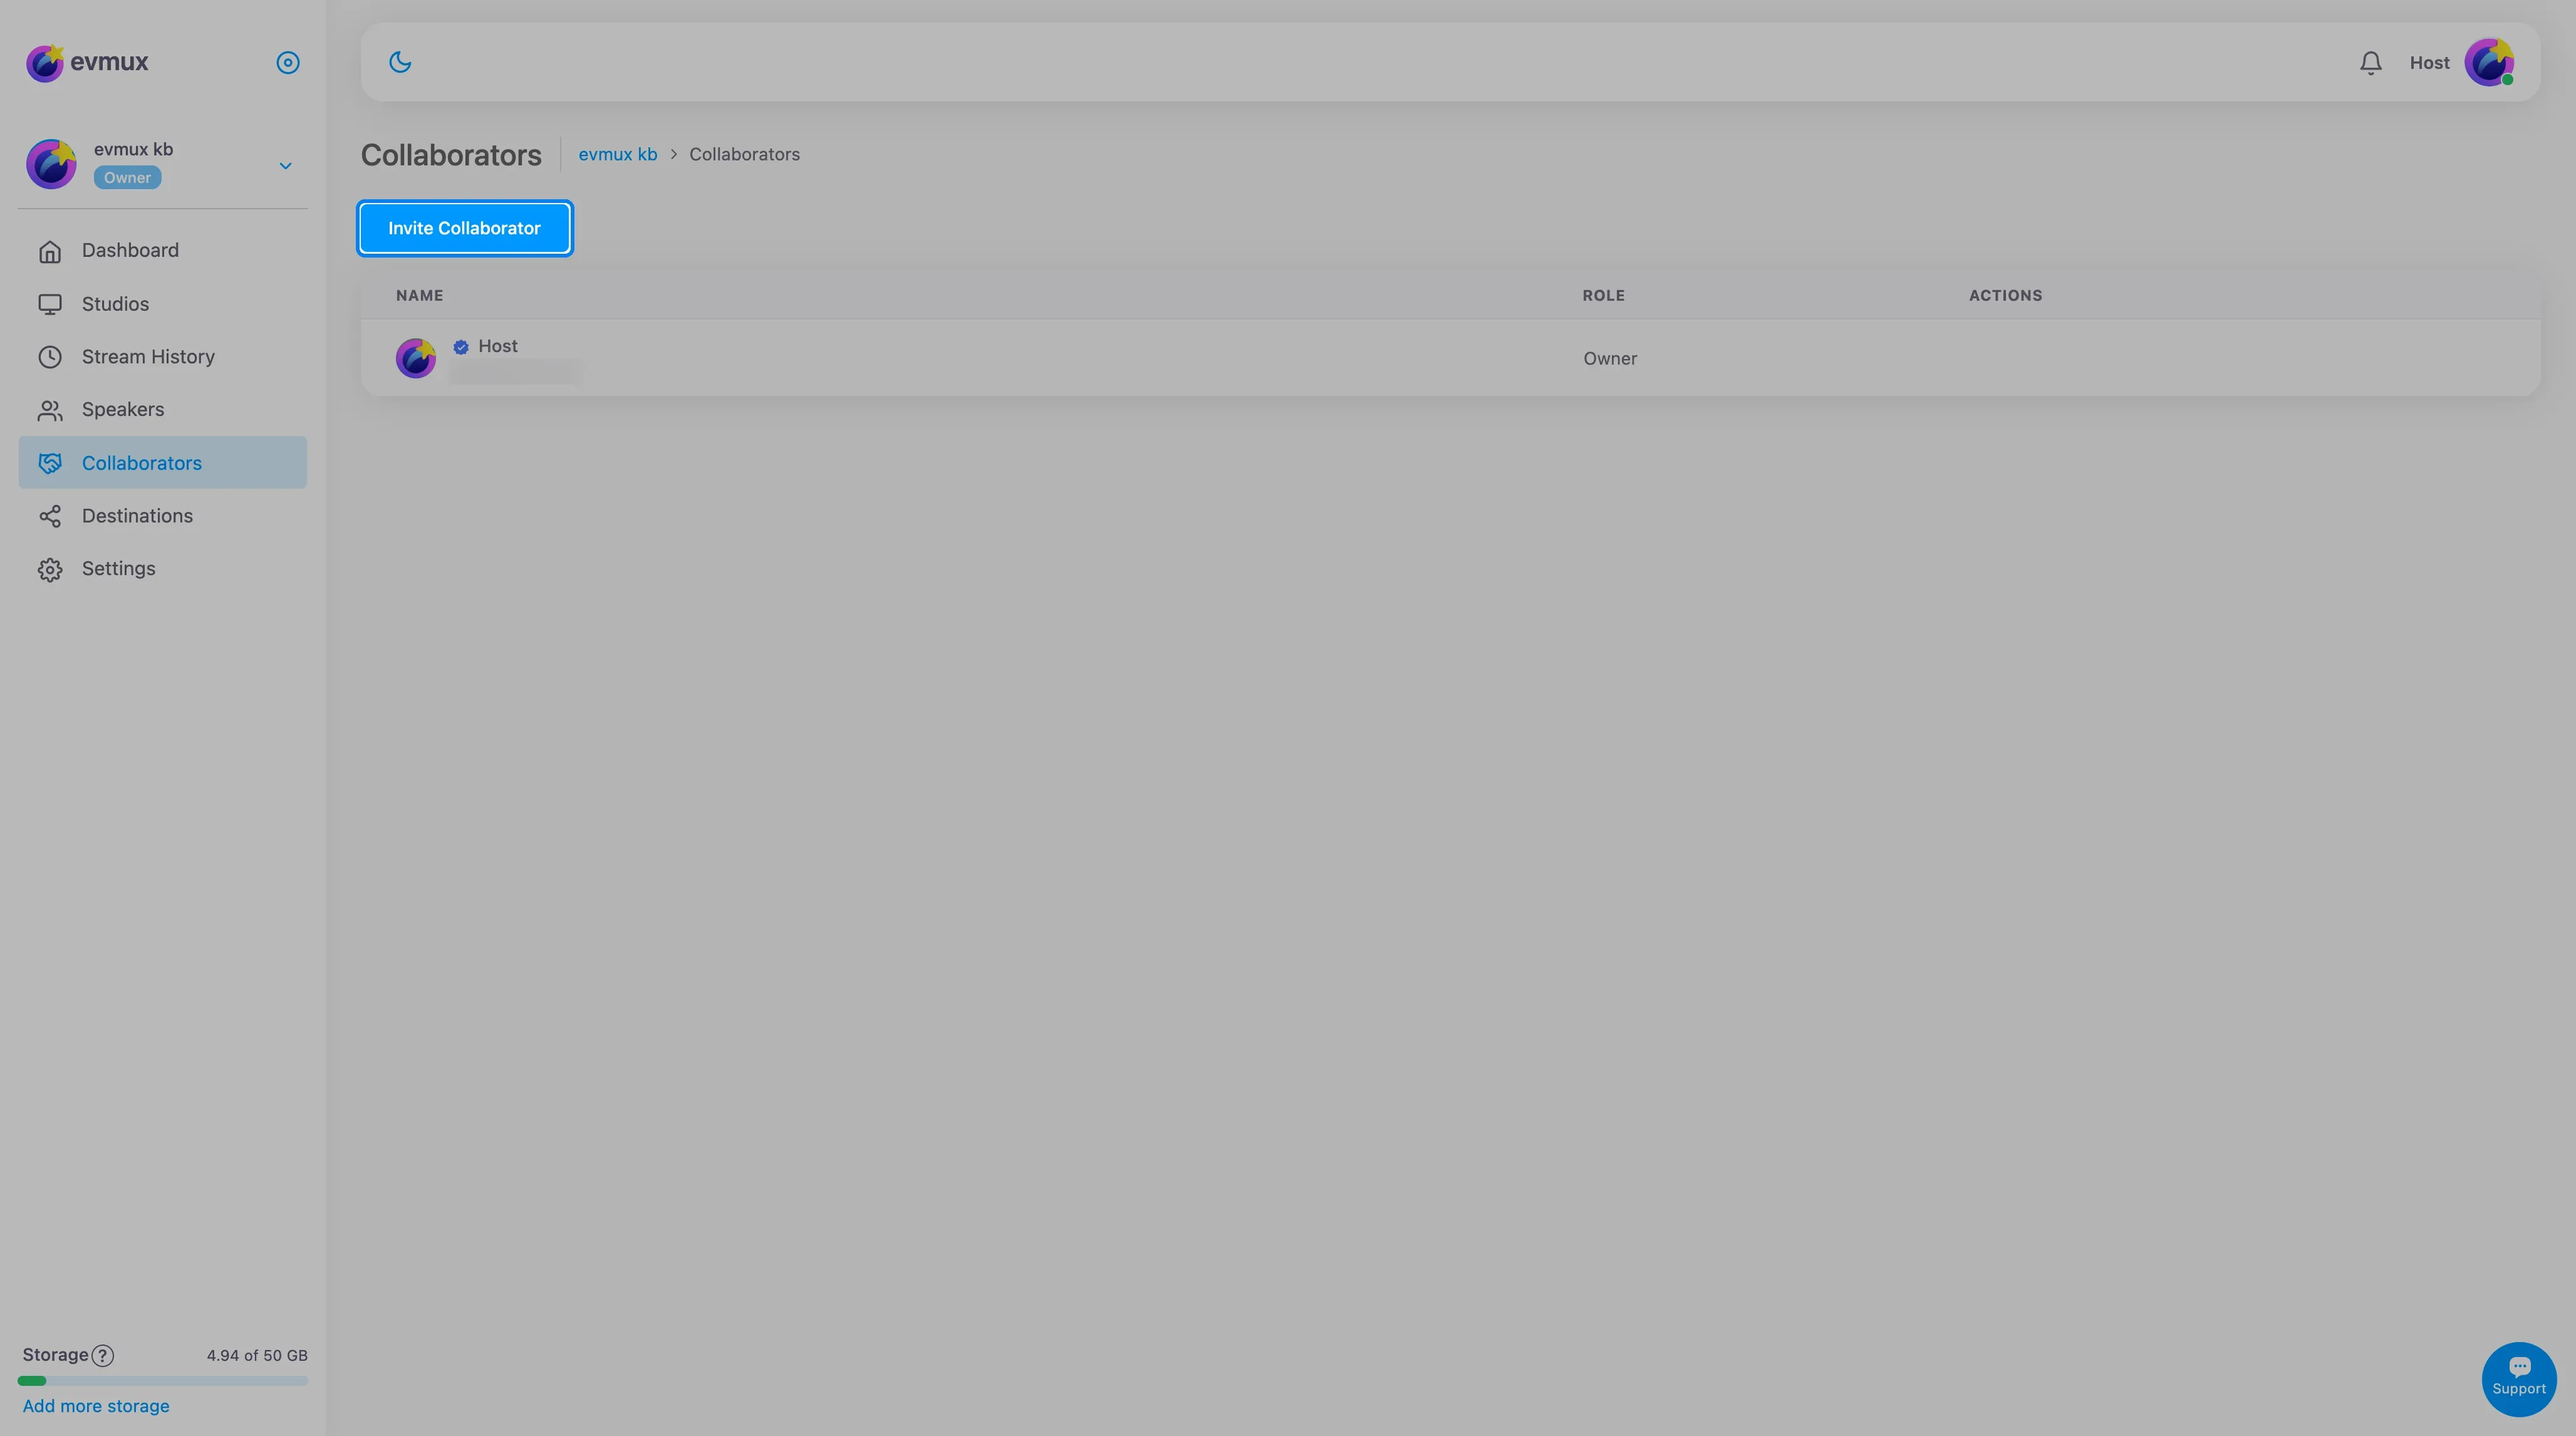Select the Collaborators sidebar item

point(162,462)
